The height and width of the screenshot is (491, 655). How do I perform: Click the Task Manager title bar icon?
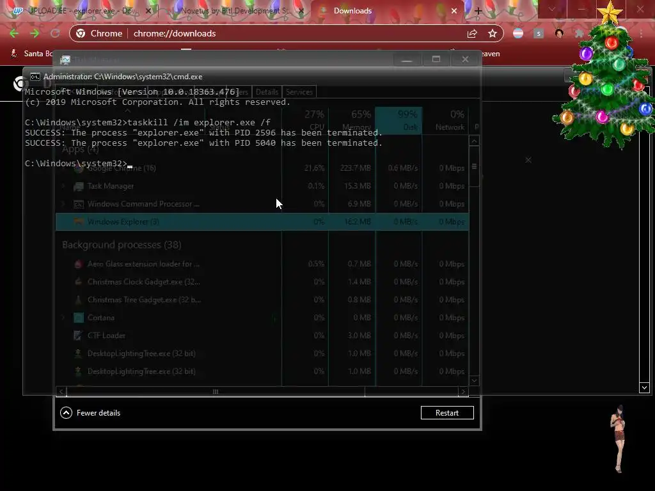(65, 59)
